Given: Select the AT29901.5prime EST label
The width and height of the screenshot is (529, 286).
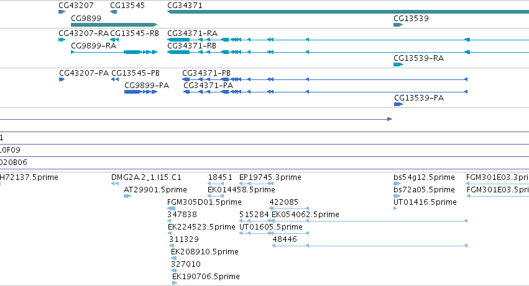Looking at the screenshot, I should [155, 190].
